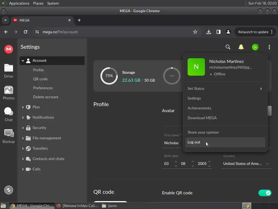Screen dimensions: 278x209
Task: Open Chrome downloads icon
Action: pos(209,32)
